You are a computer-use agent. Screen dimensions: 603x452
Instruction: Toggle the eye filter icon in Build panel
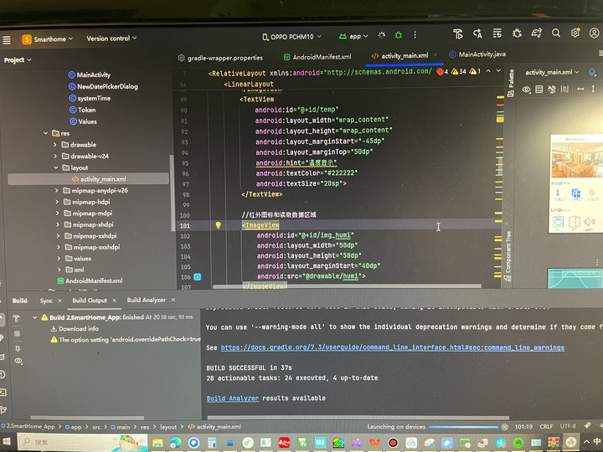click(x=18, y=361)
